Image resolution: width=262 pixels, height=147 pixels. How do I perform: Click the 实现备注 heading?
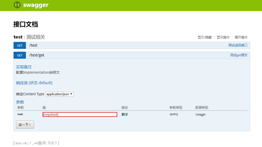click(24, 67)
